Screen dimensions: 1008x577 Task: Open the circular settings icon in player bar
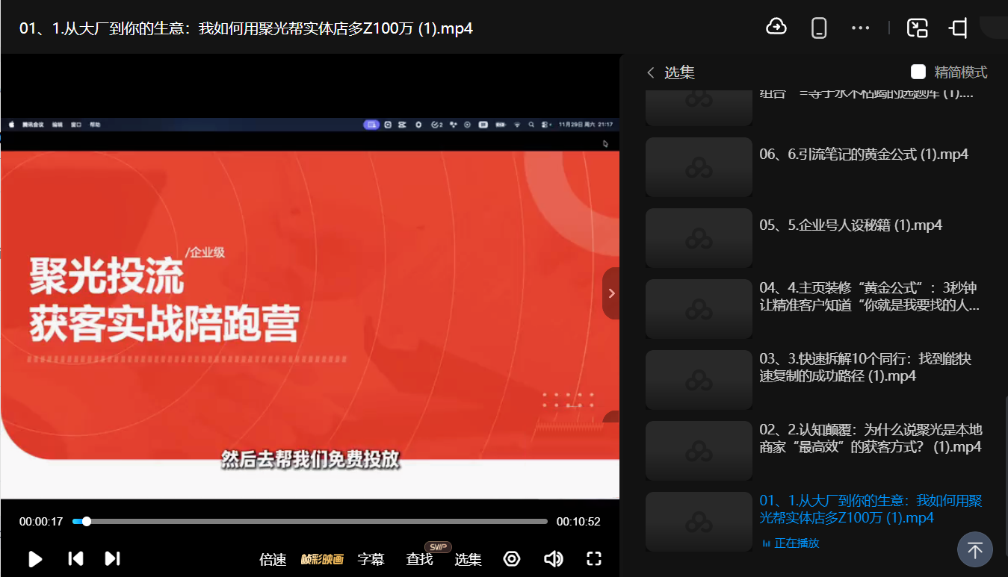(x=512, y=558)
